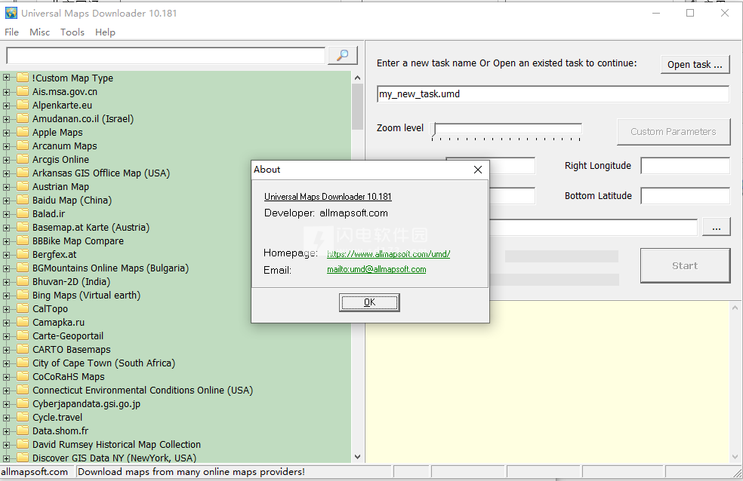Expand the Bhuvan-2D (India) node
Screen dimensions: 743x481
pyautogui.click(x=6, y=281)
